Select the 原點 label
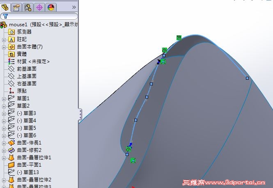This screenshot has width=273, height=188. tap(22, 91)
